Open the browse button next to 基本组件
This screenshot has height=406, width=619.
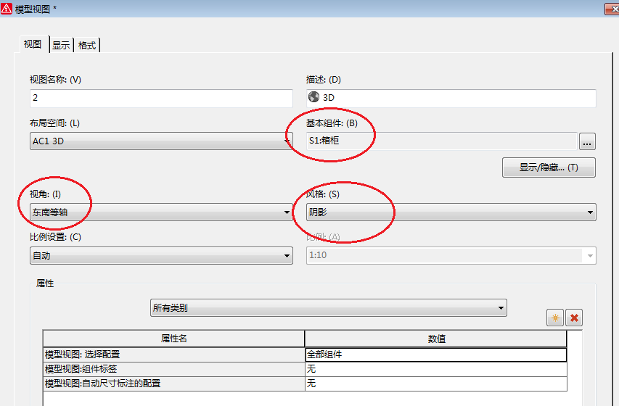587,141
